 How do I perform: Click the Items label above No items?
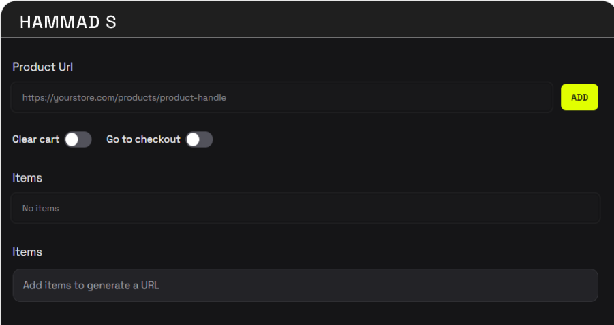[x=27, y=177]
